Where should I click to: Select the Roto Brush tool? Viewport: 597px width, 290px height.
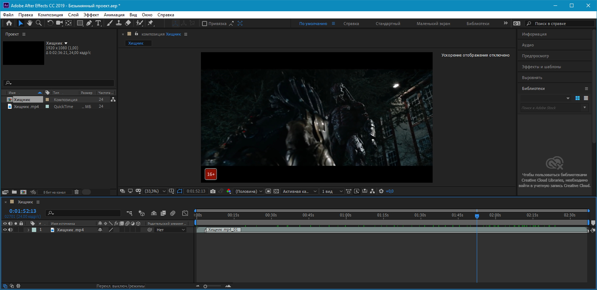[x=139, y=23]
